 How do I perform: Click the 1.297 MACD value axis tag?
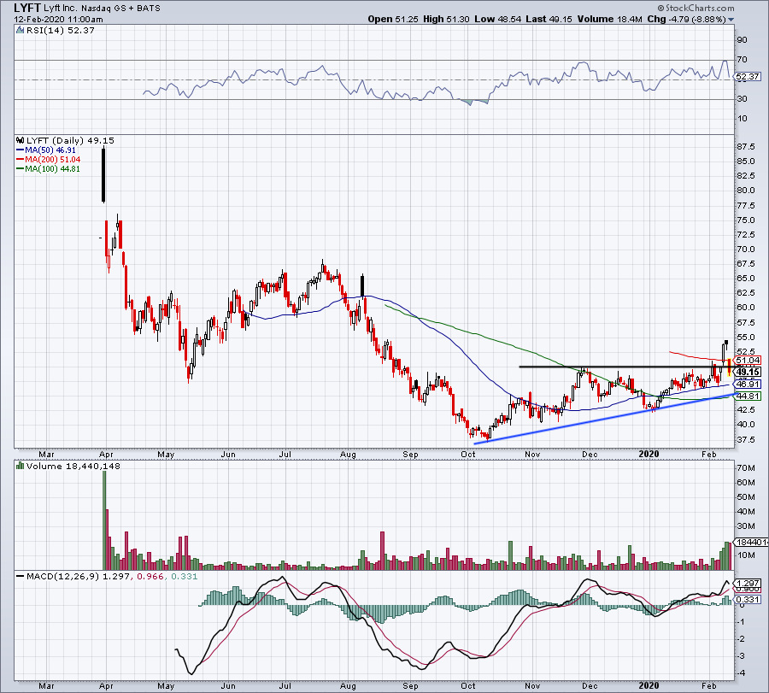point(746,583)
